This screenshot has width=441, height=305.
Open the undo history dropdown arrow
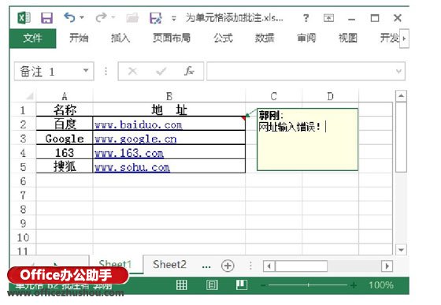point(82,17)
